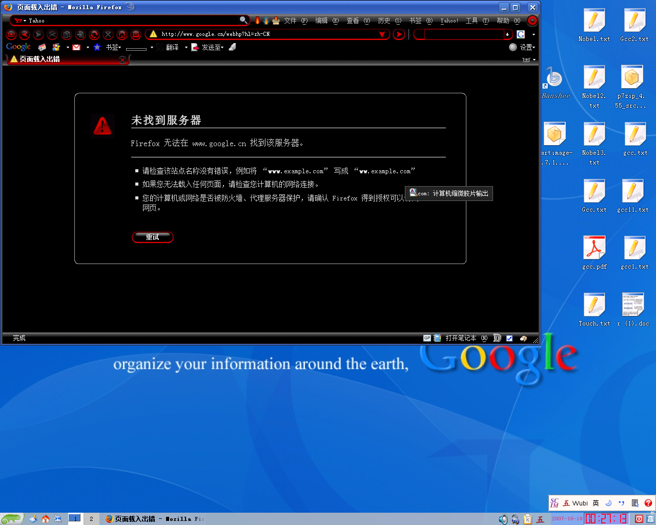Click the first red toolbar icon before back arrow
This screenshot has height=525, width=656.
click(11, 34)
